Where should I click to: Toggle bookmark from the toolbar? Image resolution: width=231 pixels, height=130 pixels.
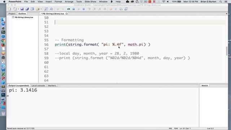116,9
